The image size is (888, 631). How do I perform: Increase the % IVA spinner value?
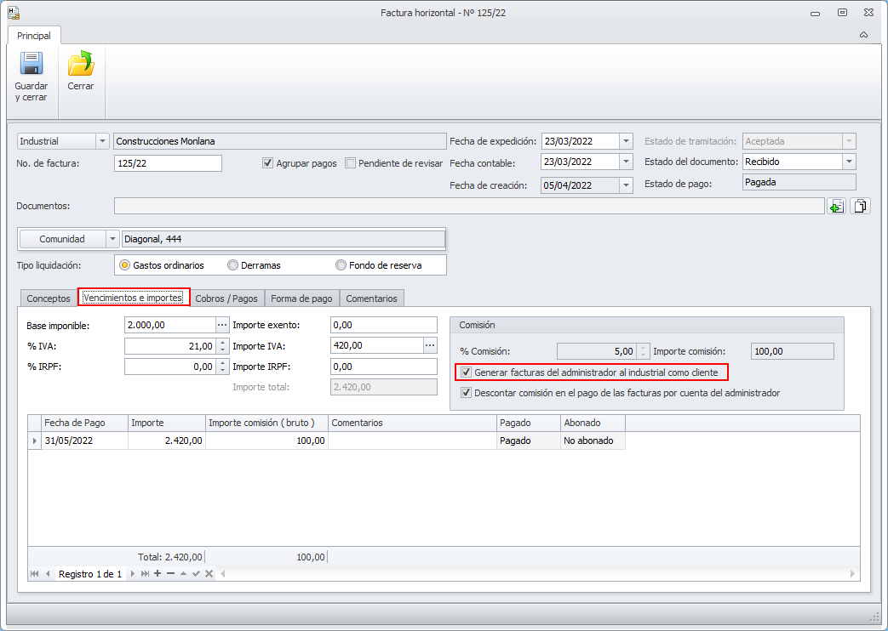point(222,342)
